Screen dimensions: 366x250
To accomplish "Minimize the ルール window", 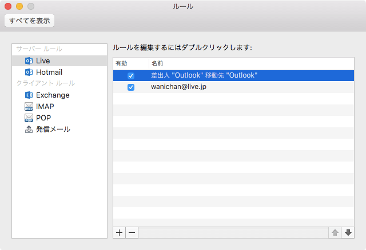I will pyautogui.click(x=19, y=6).
